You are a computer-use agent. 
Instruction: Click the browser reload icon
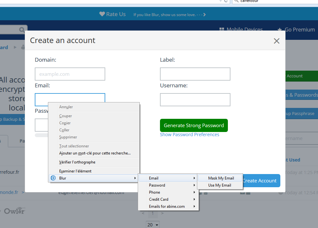(x=226, y=1)
